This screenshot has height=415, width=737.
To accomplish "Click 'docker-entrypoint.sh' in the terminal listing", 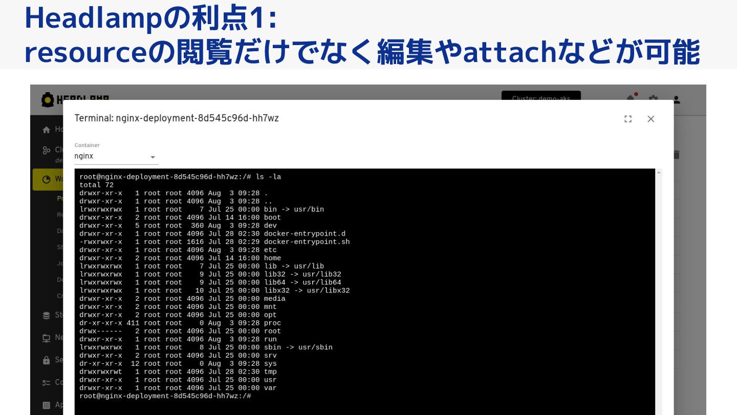I will click(307, 242).
